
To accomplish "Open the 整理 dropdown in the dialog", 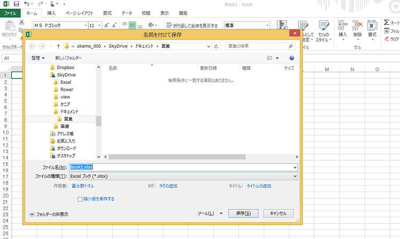I will coord(38,58).
